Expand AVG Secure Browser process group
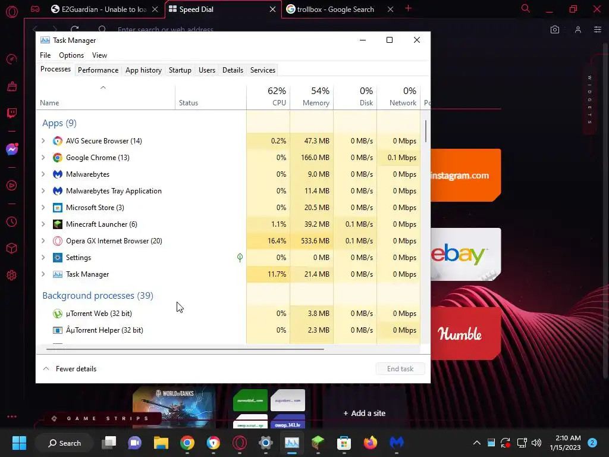The width and height of the screenshot is (609, 457). 43,141
